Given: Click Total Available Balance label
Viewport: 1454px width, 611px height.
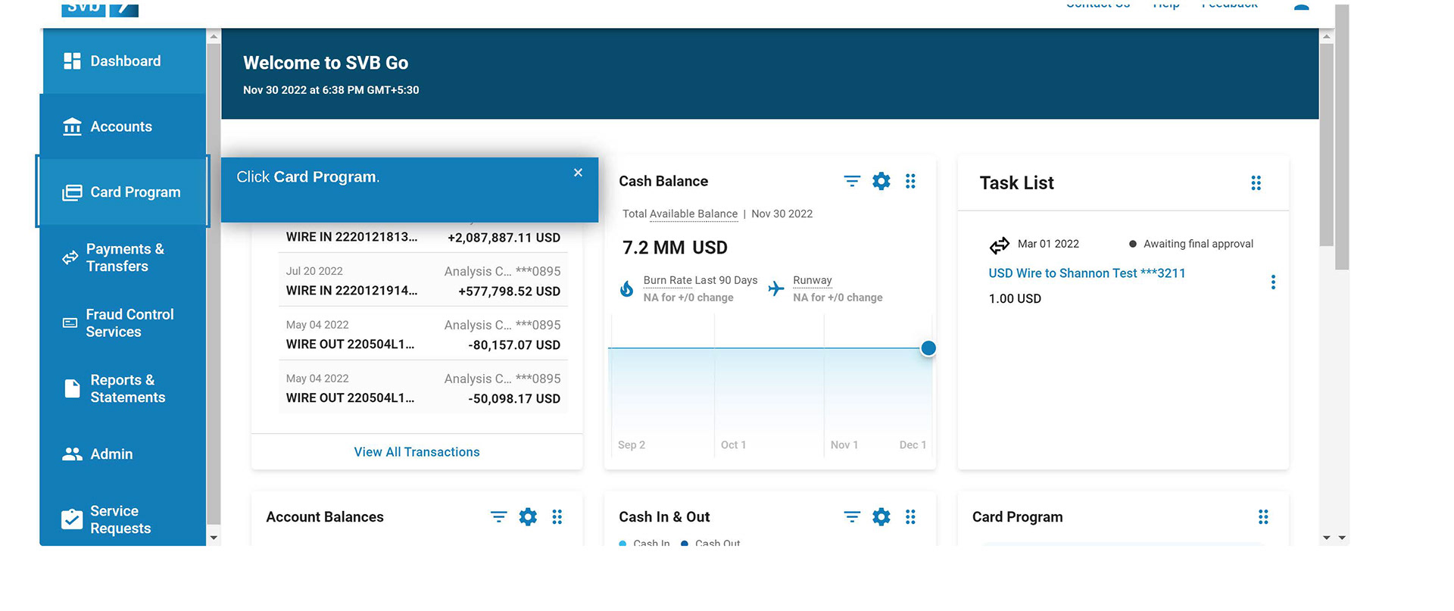Looking at the screenshot, I should (x=680, y=214).
